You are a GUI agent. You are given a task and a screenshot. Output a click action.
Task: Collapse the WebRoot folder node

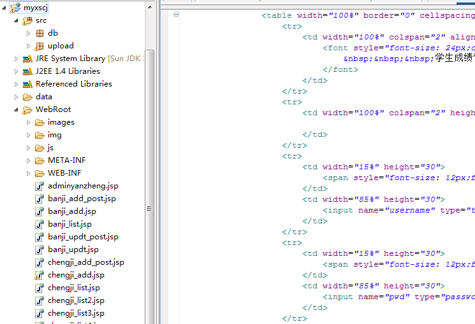[x=16, y=110]
